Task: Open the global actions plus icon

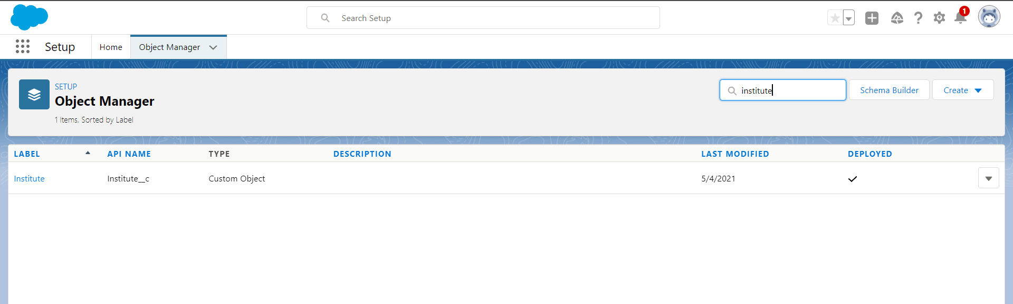Action: pos(872,18)
